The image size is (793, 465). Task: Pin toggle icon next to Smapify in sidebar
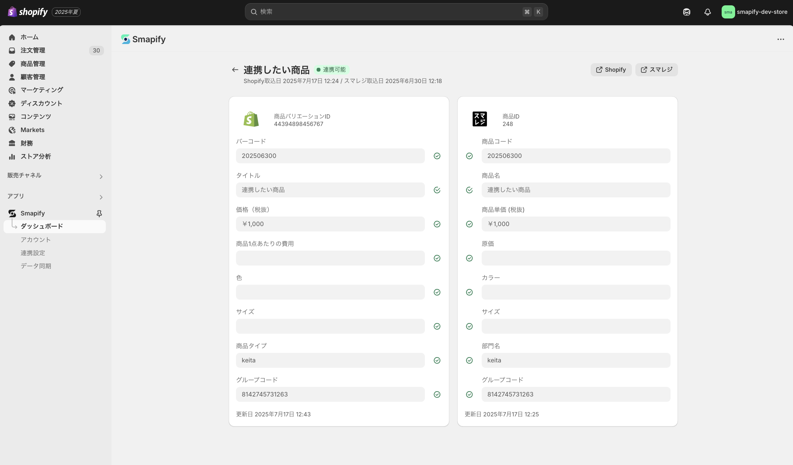coord(99,213)
